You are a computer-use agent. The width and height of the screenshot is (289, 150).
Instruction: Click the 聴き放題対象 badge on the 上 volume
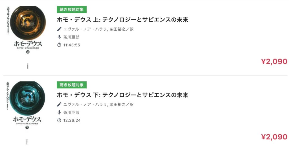[x=72, y=10]
